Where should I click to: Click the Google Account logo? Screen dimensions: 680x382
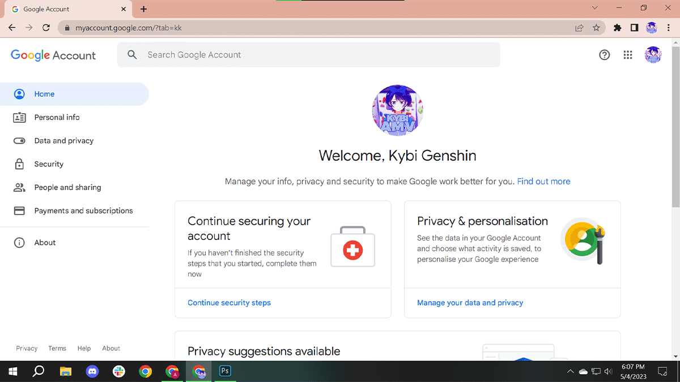[53, 55]
